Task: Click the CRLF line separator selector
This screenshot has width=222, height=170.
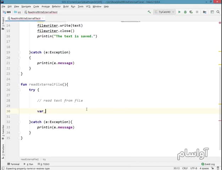Action: click(x=185, y=168)
